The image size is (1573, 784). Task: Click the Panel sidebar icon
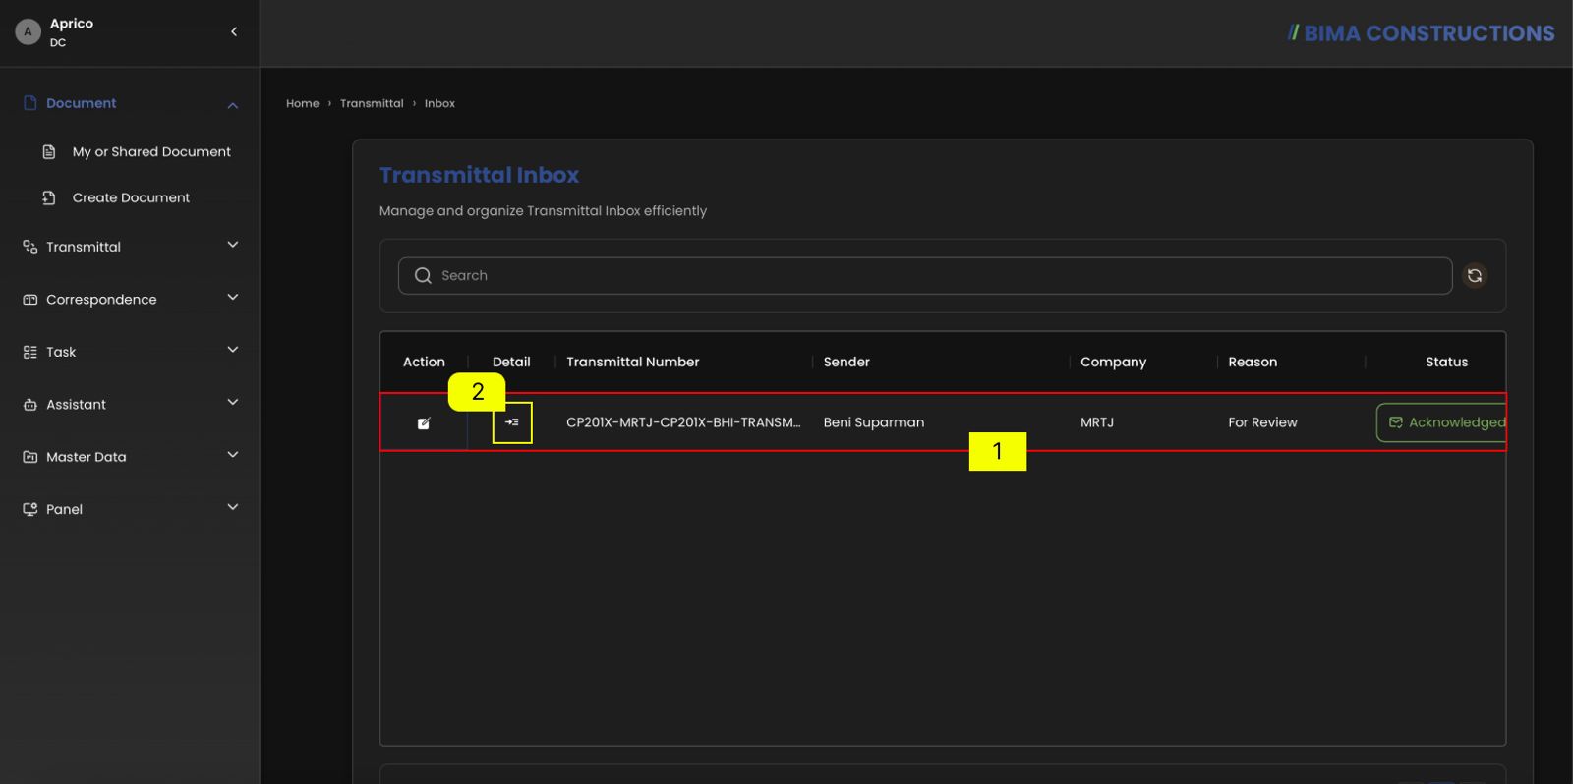pyautogui.click(x=29, y=509)
